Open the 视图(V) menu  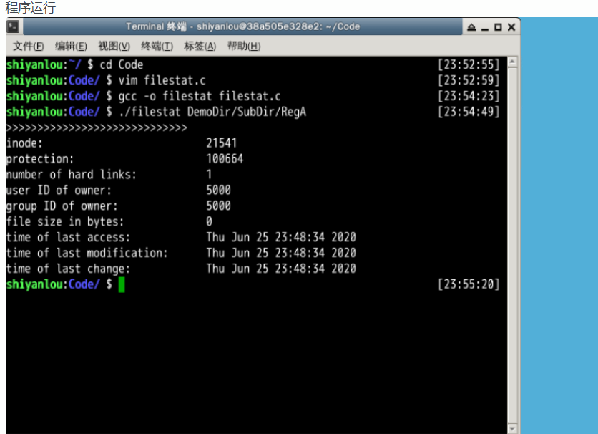coord(114,46)
